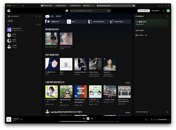Open the green user profile avatar

pos(168,11)
